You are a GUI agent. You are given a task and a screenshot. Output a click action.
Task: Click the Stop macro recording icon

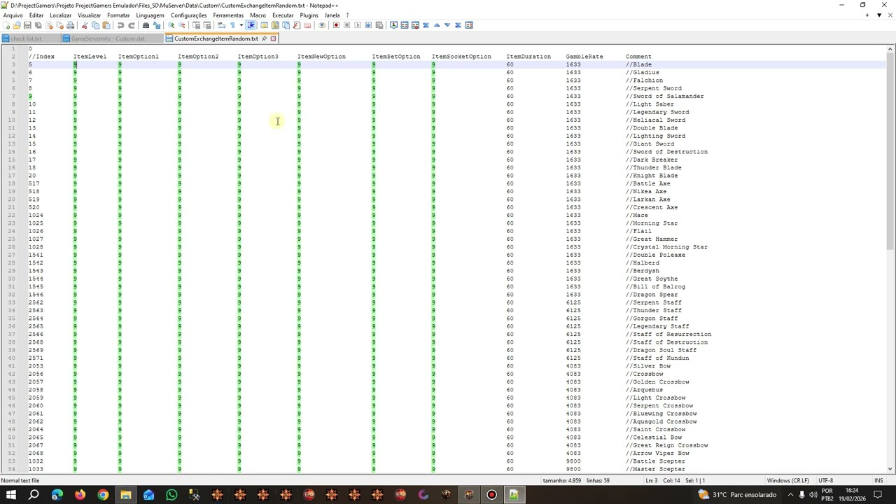point(347,25)
